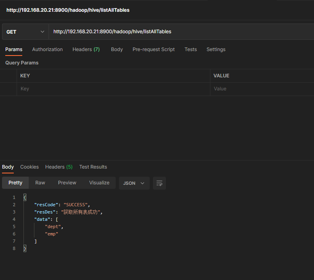Click the opening brace on line 1
The width and height of the screenshot is (314, 280).
25,197
